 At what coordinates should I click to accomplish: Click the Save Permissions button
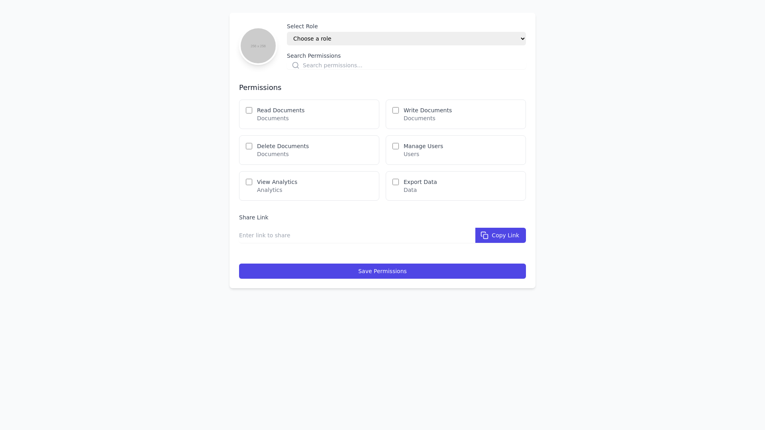point(382,271)
